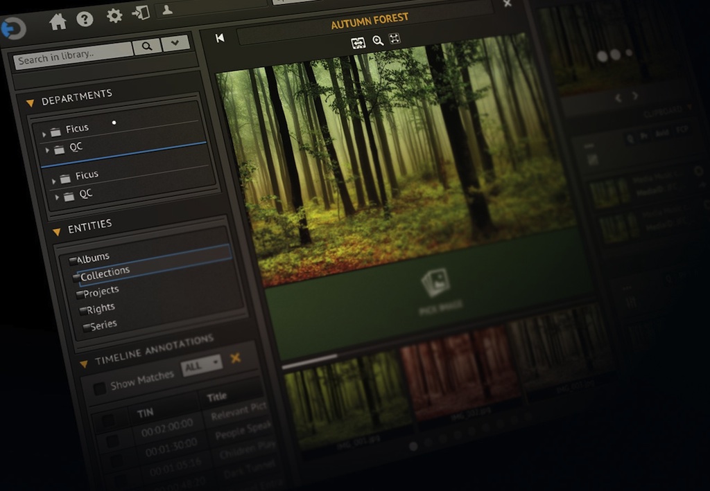The height and width of the screenshot is (491, 710).
Task: Expand the QC folder above the blue line
Action: coord(47,150)
